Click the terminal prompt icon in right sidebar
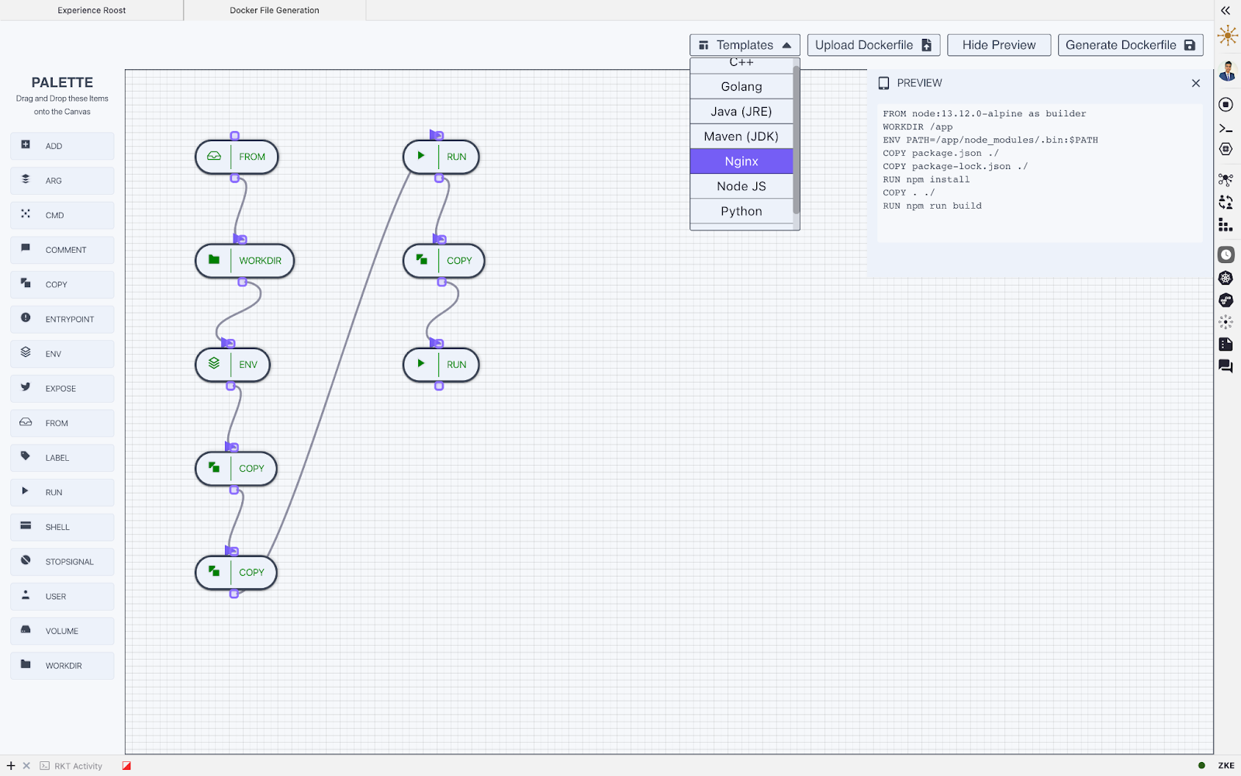Viewport: 1241px width, 776px height. point(1225,129)
